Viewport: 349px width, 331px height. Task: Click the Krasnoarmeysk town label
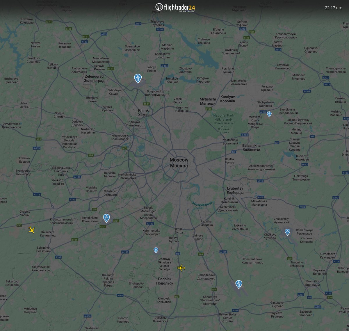[x=286, y=36]
